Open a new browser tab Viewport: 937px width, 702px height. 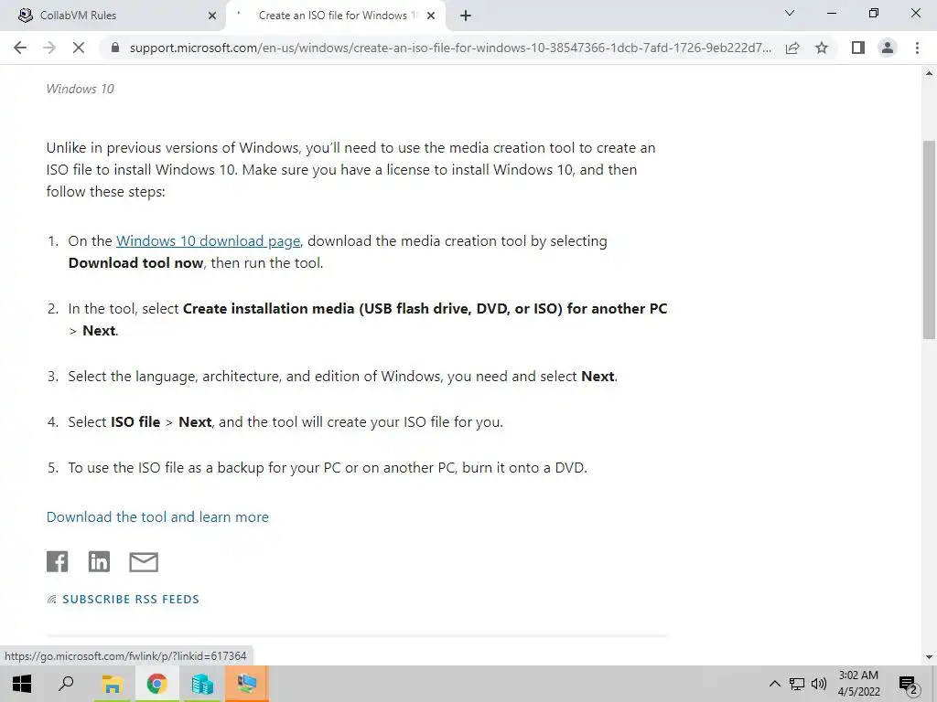click(x=466, y=16)
